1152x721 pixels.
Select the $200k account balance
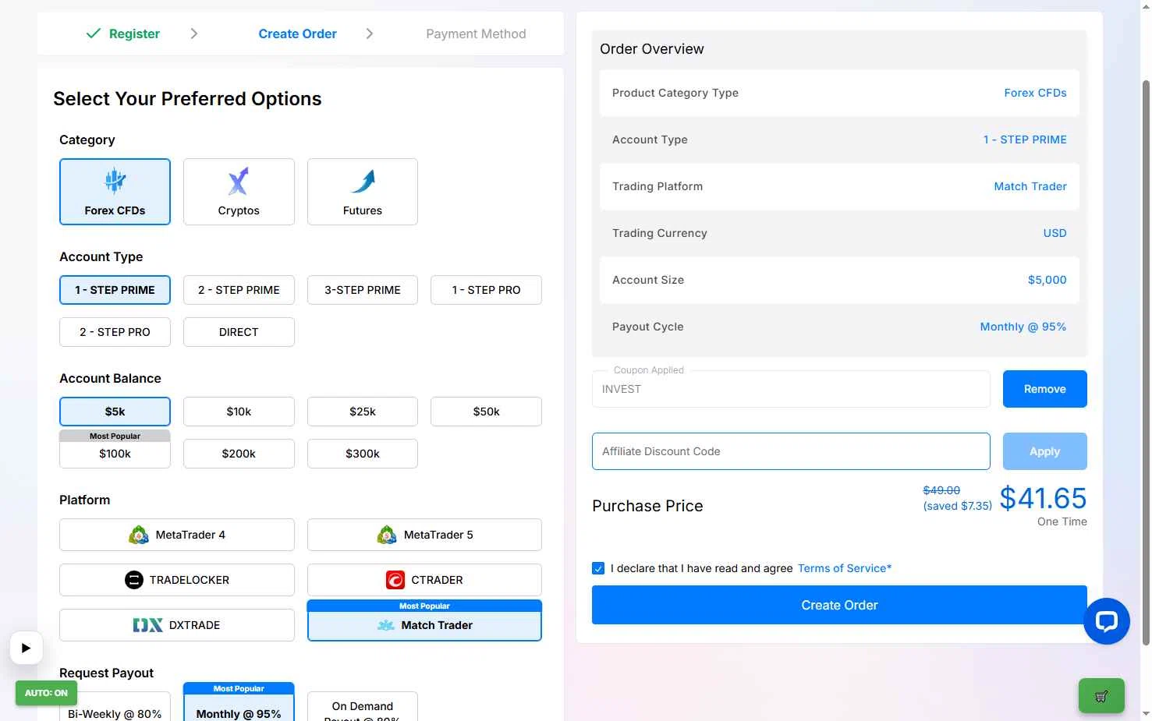pyautogui.click(x=239, y=454)
